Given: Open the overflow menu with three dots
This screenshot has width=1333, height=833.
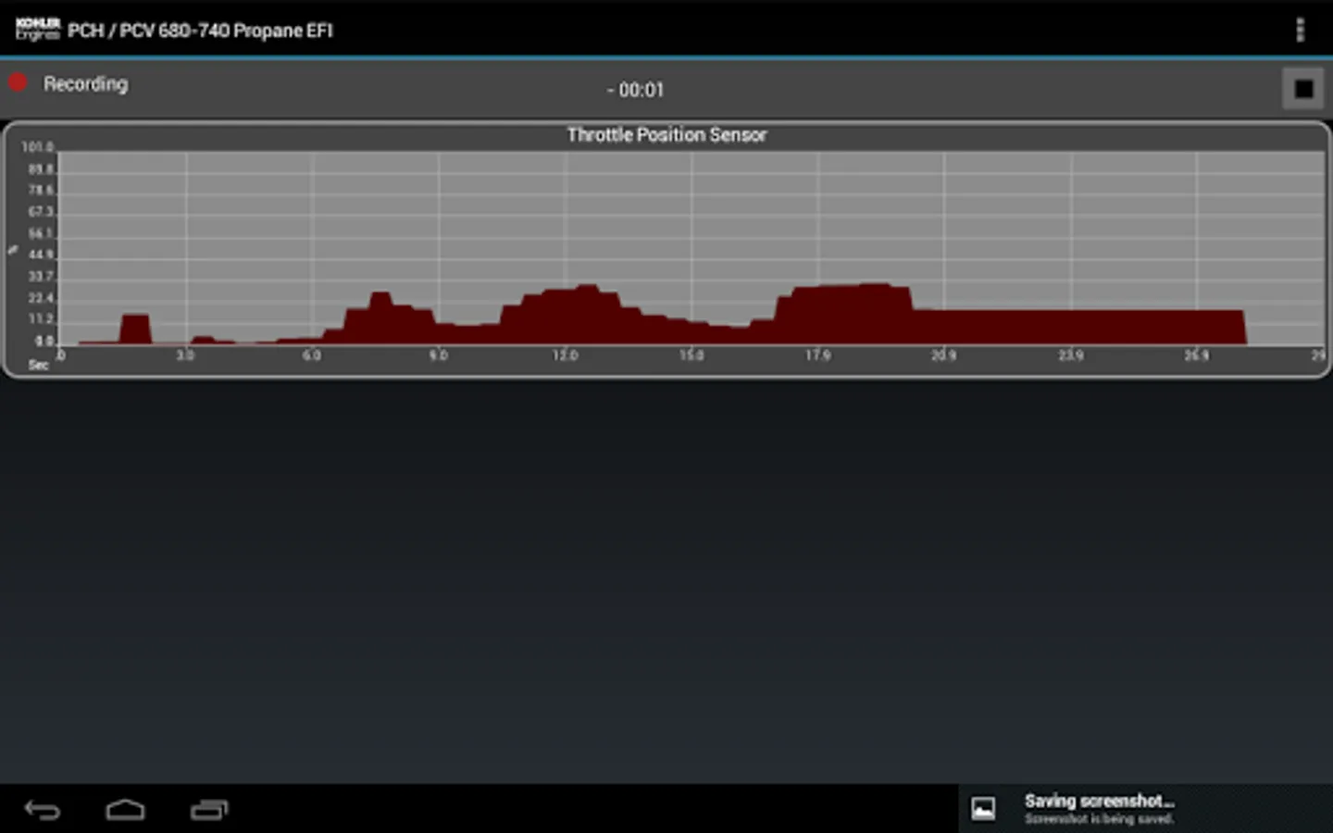Looking at the screenshot, I should (1300, 30).
